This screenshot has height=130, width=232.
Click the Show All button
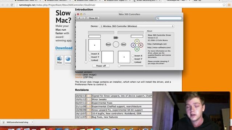[93, 18]
